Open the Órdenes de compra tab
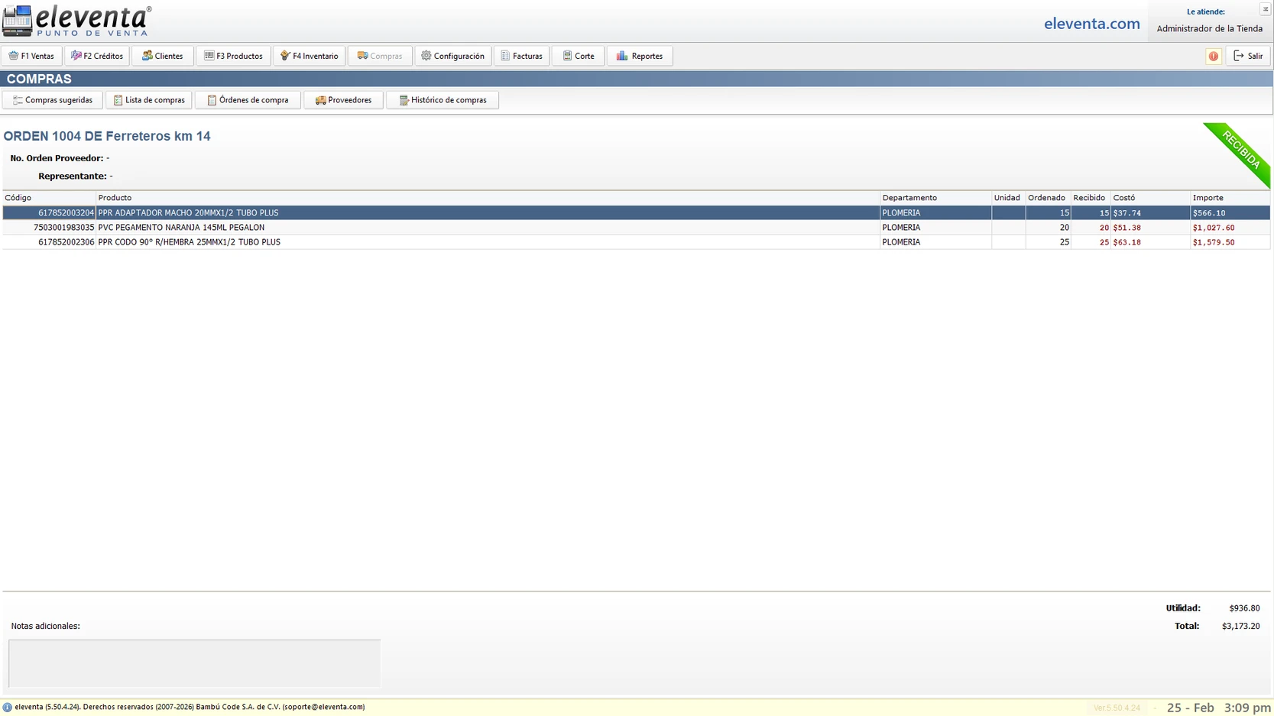This screenshot has width=1274, height=716. [248, 100]
